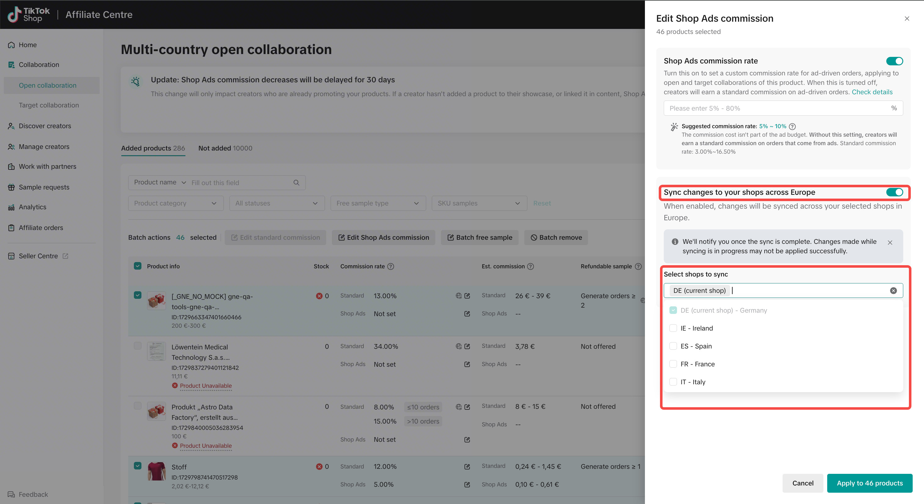Switch to the Not added tab
The width and height of the screenshot is (924, 504).
[x=225, y=148]
